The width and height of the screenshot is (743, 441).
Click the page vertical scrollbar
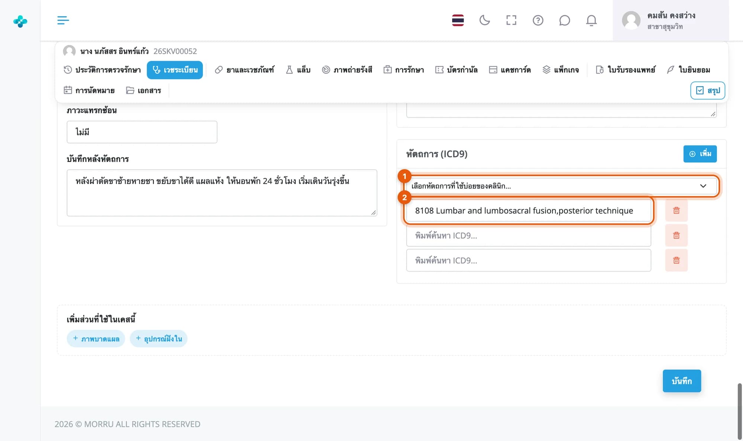click(x=739, y=411)
